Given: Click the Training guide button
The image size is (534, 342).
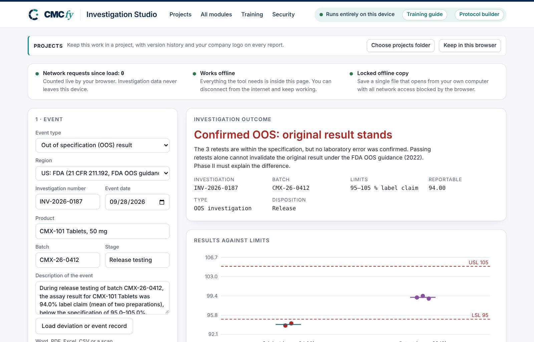Looking at the screenshot, I should pyautogui.click(x=425, y=14).
